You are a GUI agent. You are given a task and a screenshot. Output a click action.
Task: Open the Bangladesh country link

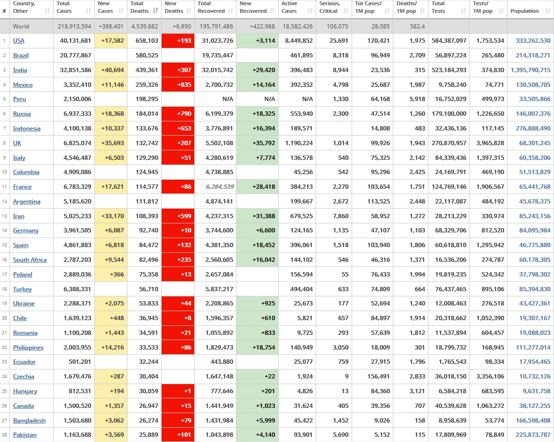pos(29,421)
